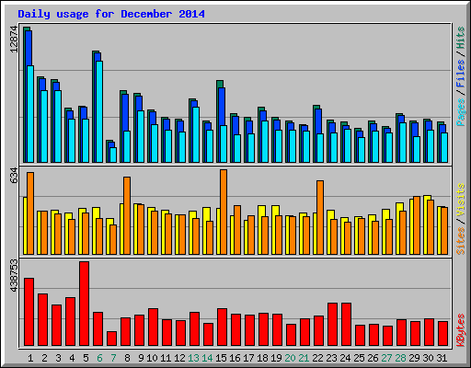Click the 'Visits' legend label
Screen dimensions: 471x368
460,200
